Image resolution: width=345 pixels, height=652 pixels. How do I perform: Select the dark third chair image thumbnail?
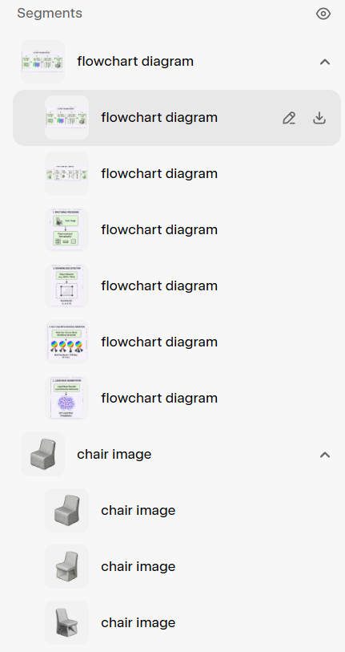point(67,622)
